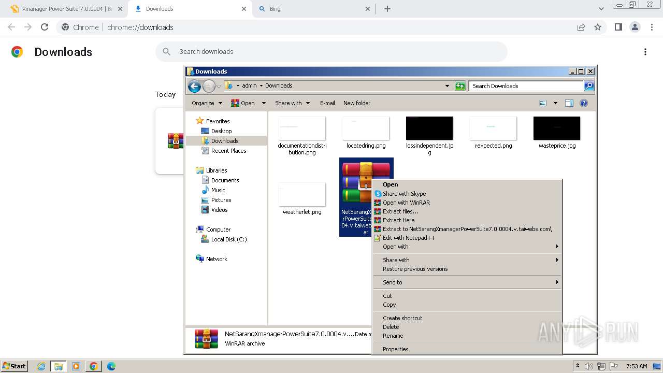
Task: Select Desktop in the navigation pane
Action: [221, 131]
